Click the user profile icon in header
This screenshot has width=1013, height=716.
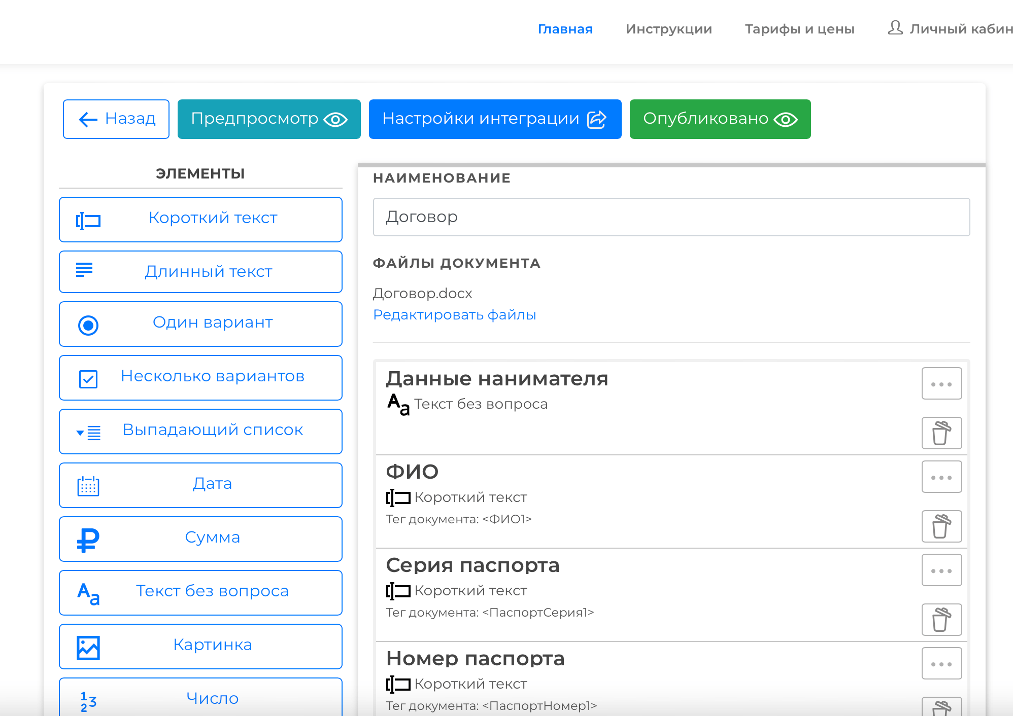895,27
